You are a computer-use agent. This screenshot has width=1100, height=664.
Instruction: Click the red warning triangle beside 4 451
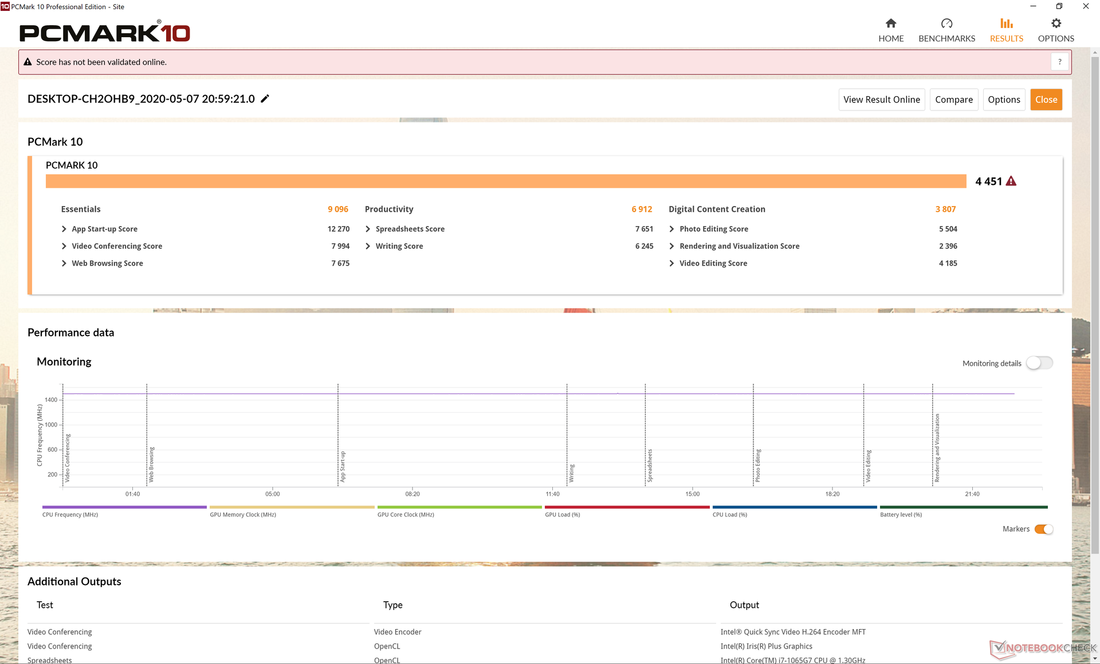point(1011,181)
